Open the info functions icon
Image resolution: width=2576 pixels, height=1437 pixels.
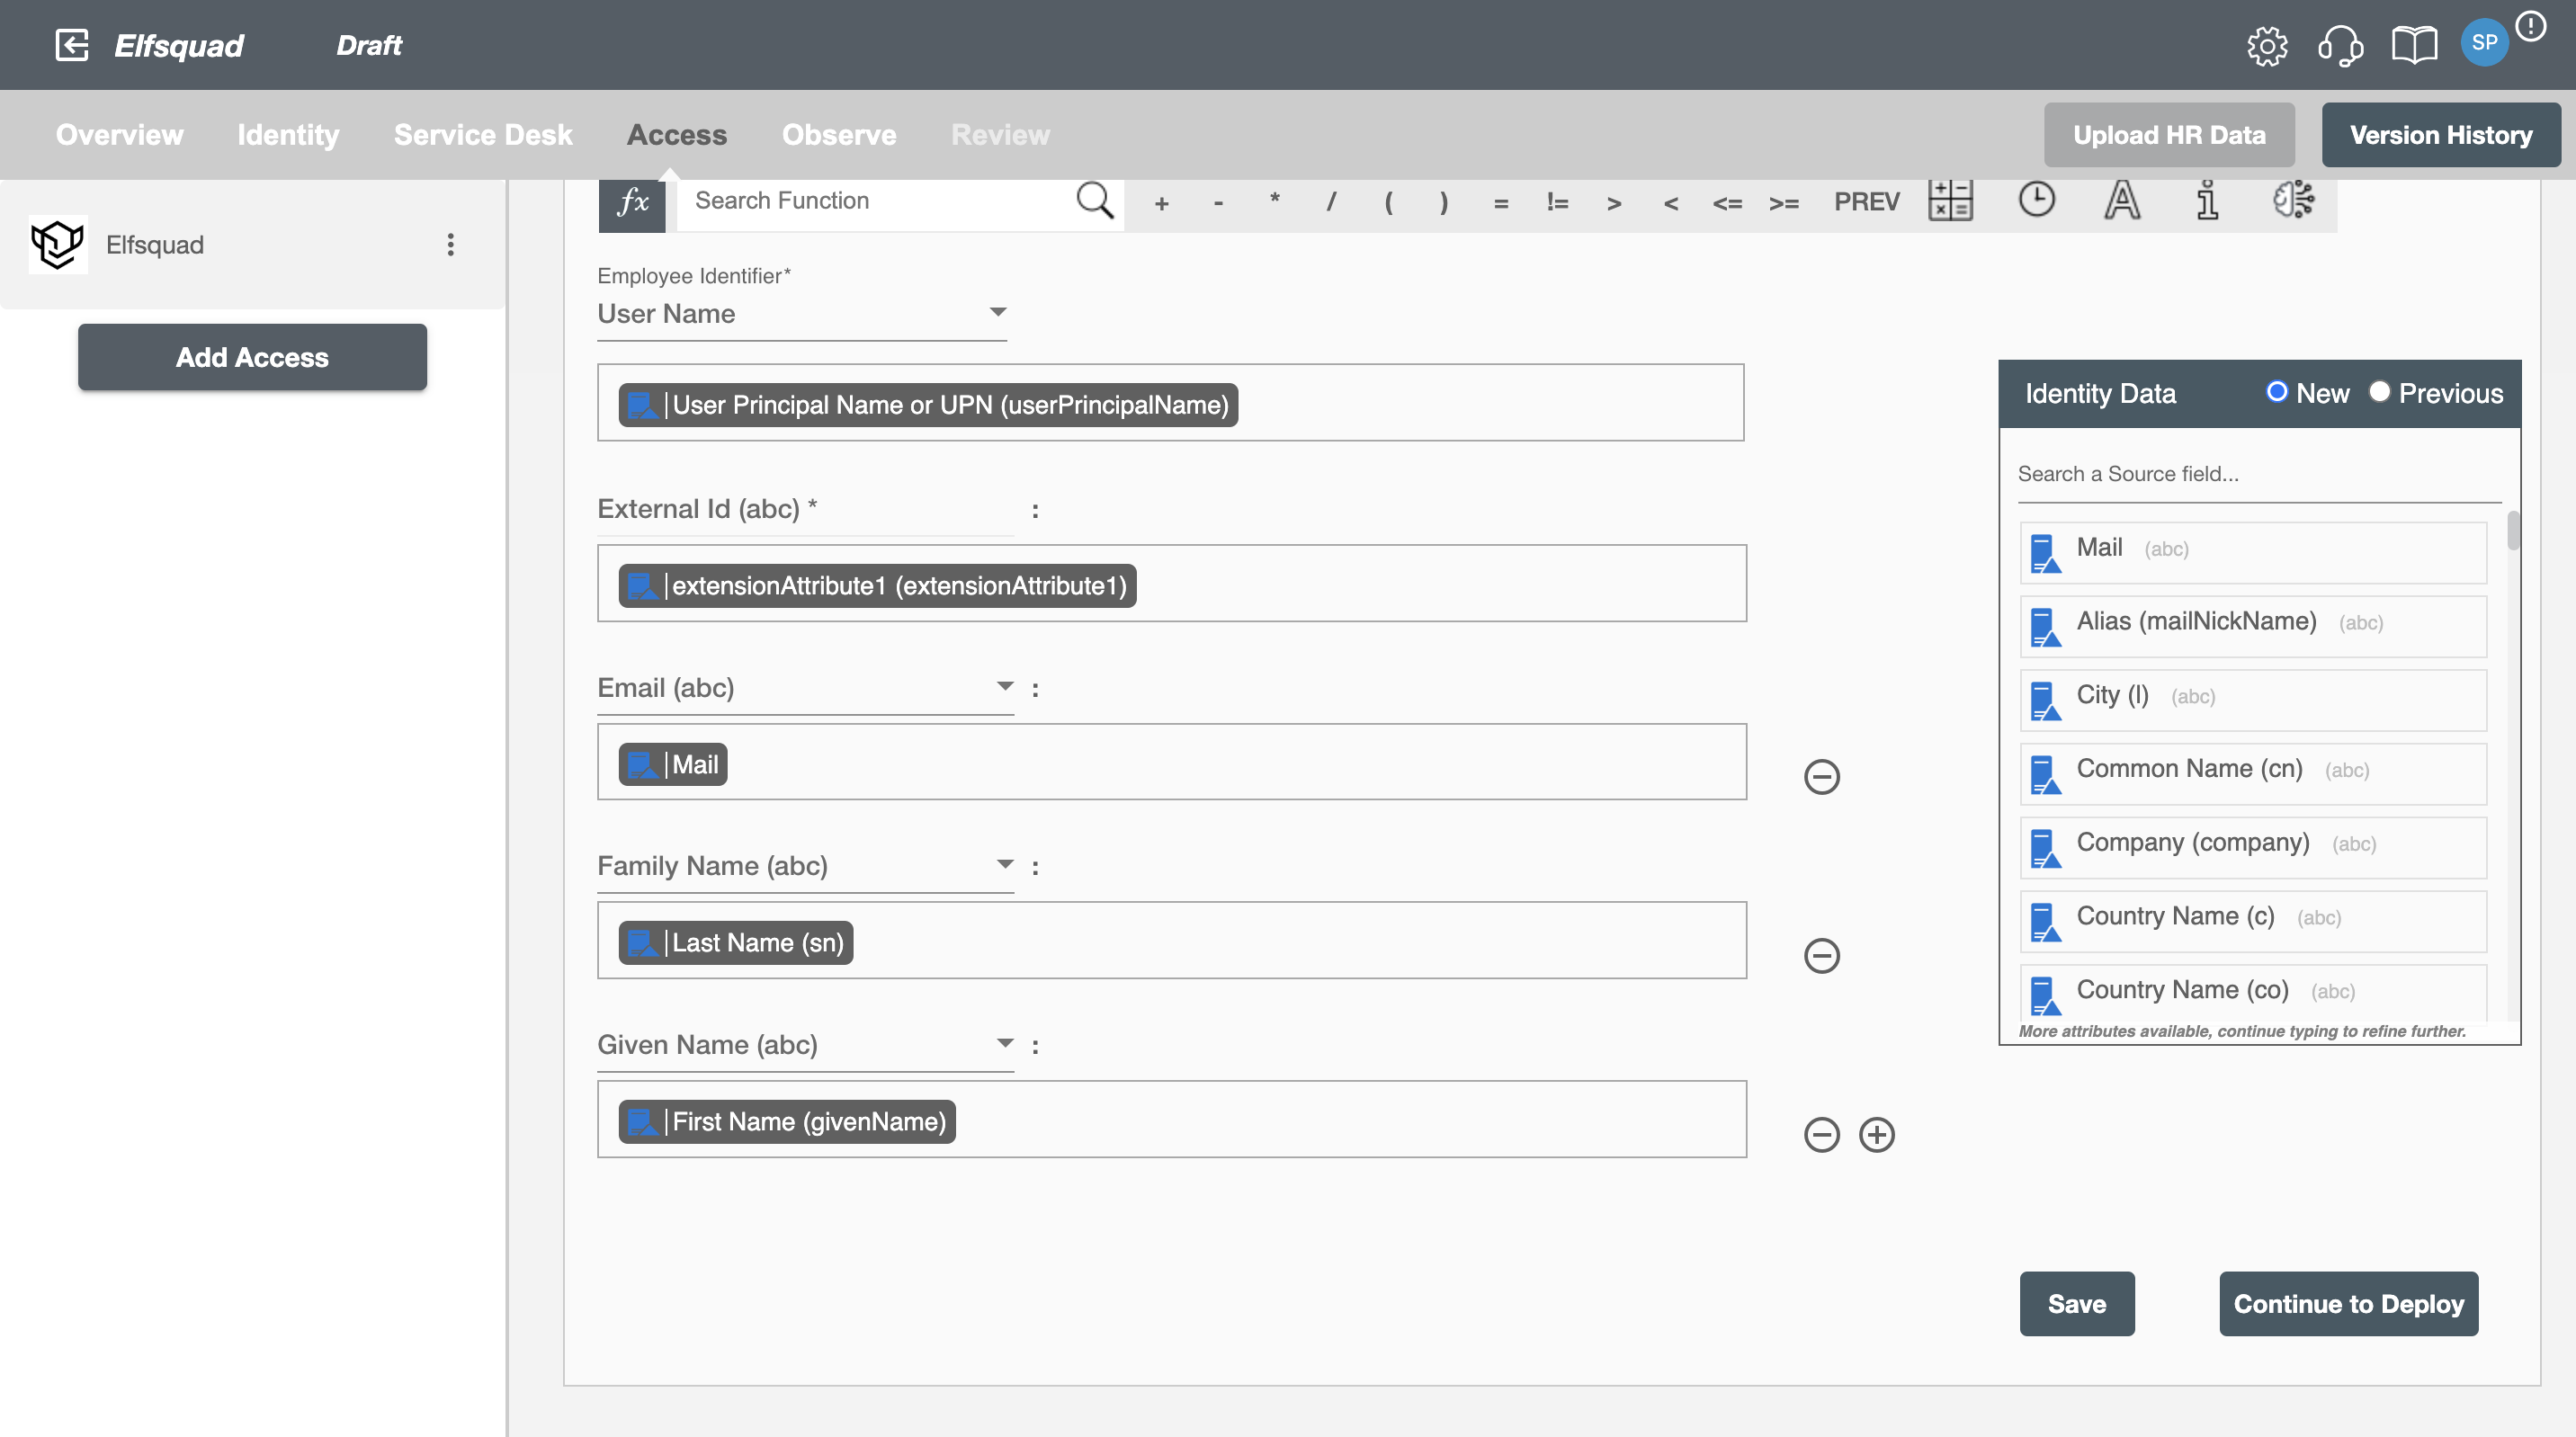pos(2207,200)
